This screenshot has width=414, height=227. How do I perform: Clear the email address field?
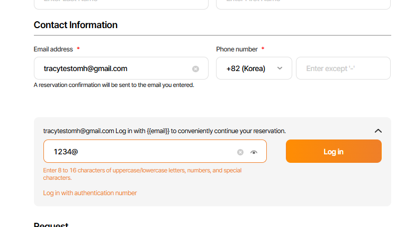point(195,69)
